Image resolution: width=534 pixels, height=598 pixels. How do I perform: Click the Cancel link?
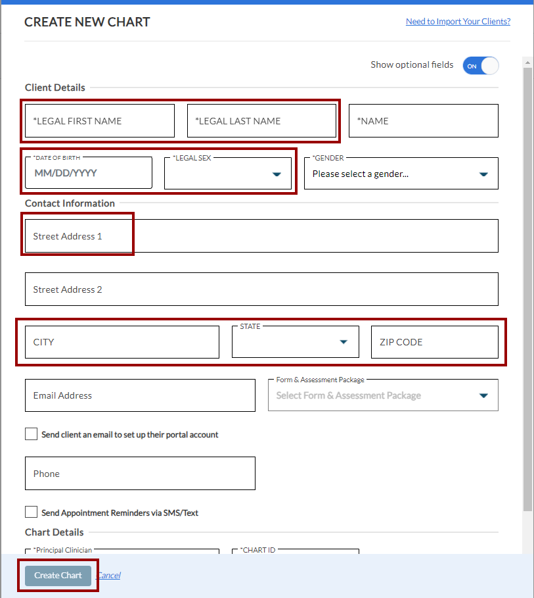point(108,576)
